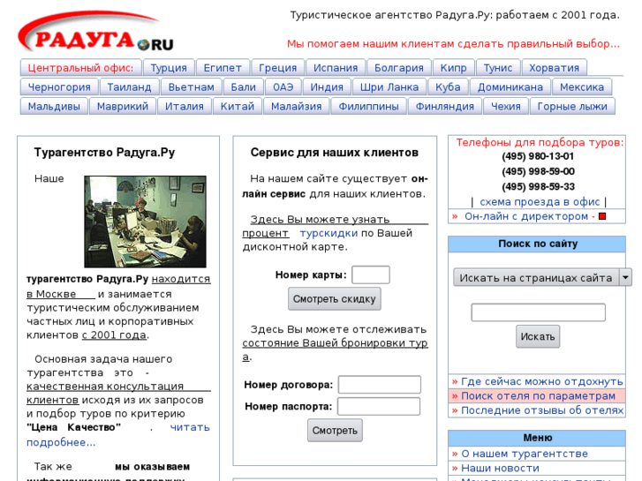Open the 'Он-лайн с директором' link
The height and width of the screenshot is (481, 642).
(526, 216)
